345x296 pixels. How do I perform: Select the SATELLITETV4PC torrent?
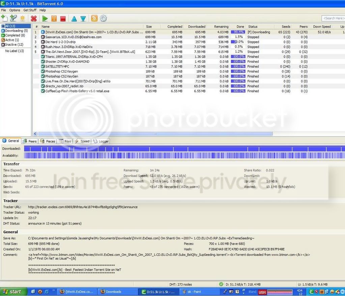coord(189,66)
